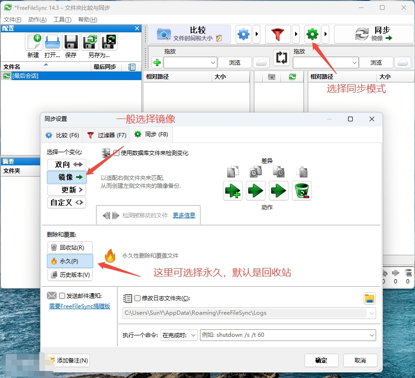Click the swap sides icon
This screenshot has height=378, width=415.
click(281, 58)
